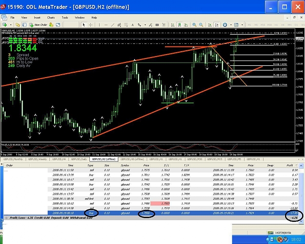The width and height of the screenshot is (305, 244).
Task: Select the H4 timeframe toolbar button
Action: click(x=283, y=25)
